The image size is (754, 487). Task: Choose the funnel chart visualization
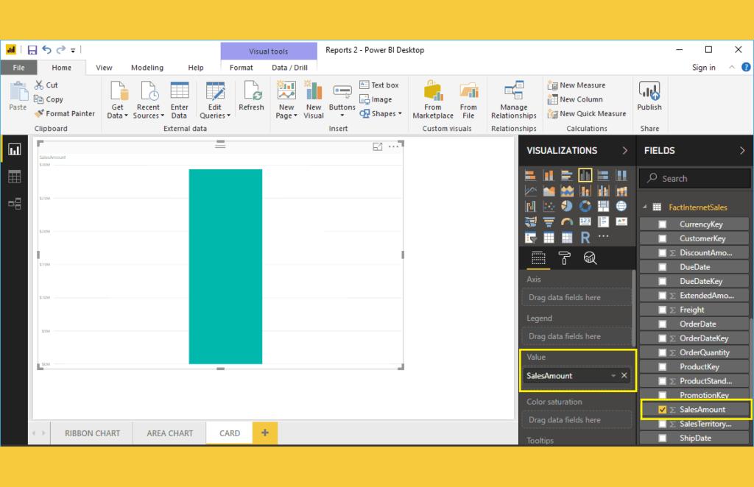pyautogui.click(x=549, y=222)
